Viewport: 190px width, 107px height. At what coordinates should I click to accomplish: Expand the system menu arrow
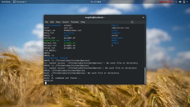(x=187, y=2)
